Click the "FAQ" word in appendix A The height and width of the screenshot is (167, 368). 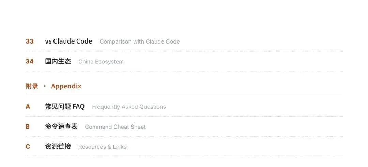[x=78, y=106]
